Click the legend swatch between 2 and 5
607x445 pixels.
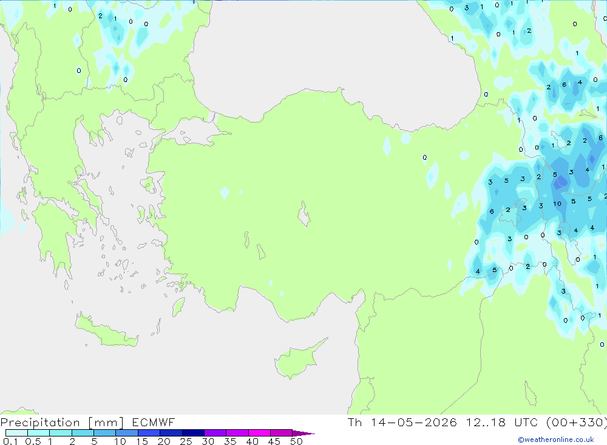click(83, 433)
